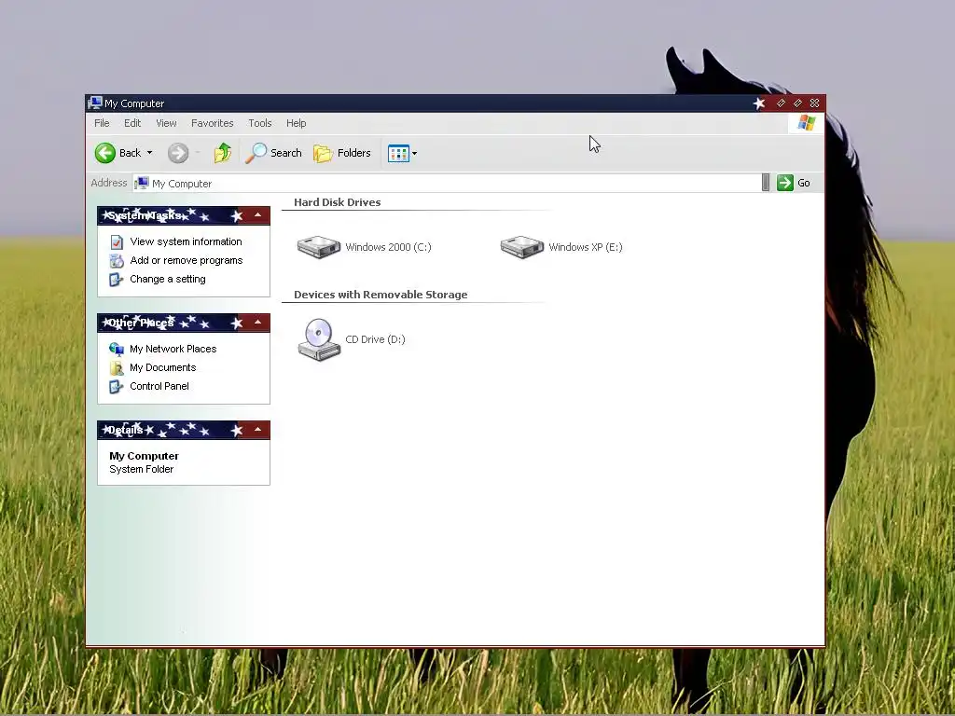Collapse the Details panel
The width and height of the screenshot is (955, 716).
[257, 429]
